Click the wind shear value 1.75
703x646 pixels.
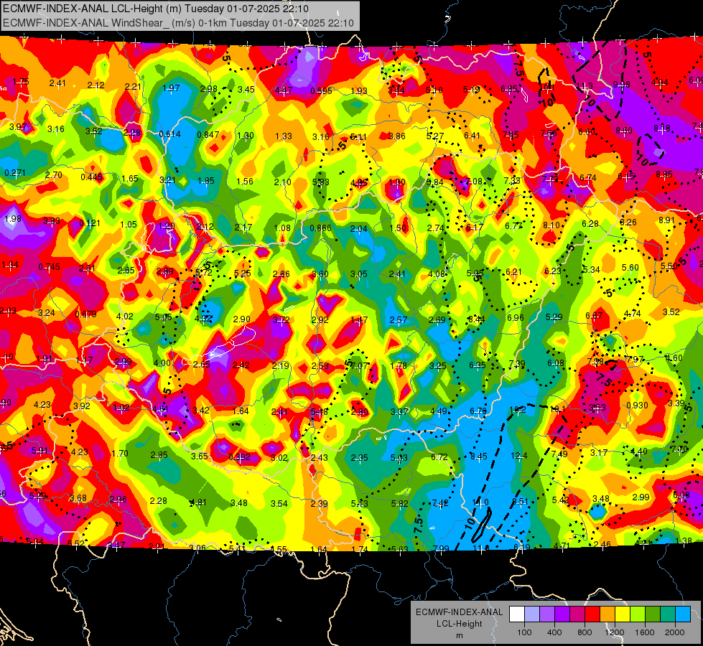coord(21,82)
